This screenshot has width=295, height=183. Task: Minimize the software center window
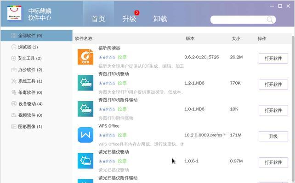tap(272, 6)
